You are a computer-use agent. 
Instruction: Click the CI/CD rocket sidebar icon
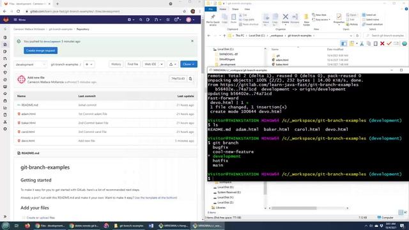point(5,66)
